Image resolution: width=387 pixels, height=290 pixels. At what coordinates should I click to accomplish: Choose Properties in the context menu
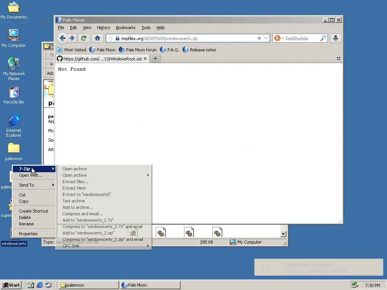(34, 234)
